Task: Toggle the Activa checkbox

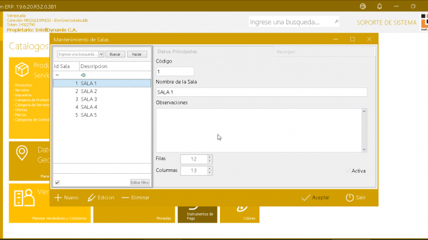Action: (348, 171)
